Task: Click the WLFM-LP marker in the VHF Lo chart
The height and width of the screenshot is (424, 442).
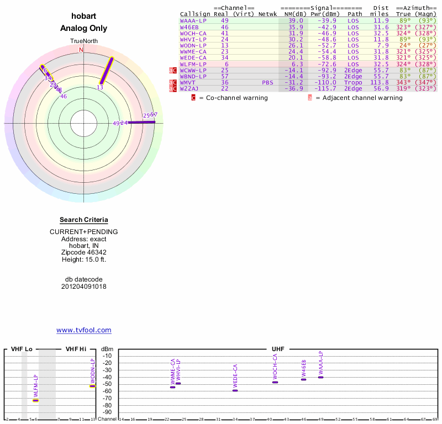Action: 35,401
